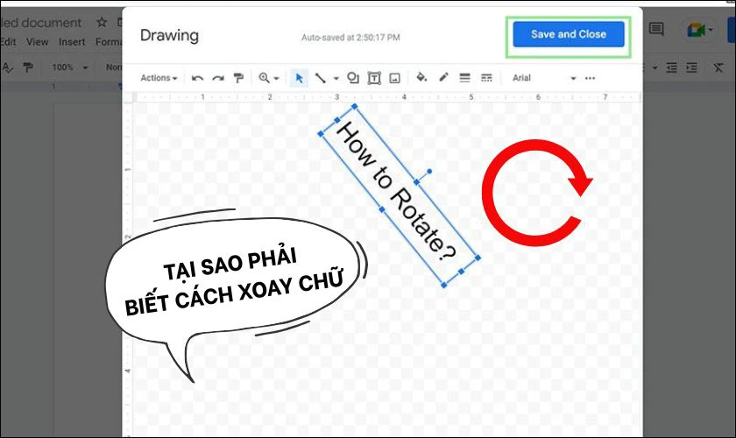Open the Border weight options
Screen dimensions: 736x438
coord(464,78)
